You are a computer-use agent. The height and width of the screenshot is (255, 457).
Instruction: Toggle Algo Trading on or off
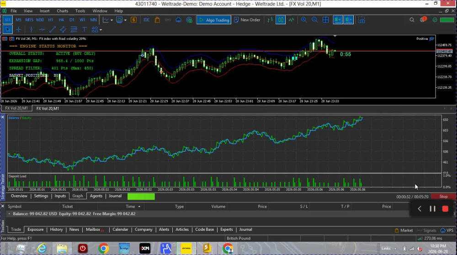coord(213,20)
